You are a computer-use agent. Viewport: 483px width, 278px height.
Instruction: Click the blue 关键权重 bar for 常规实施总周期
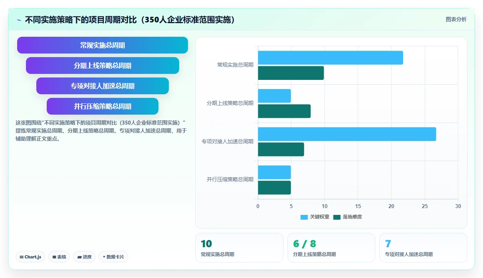[x=331, y=58]
